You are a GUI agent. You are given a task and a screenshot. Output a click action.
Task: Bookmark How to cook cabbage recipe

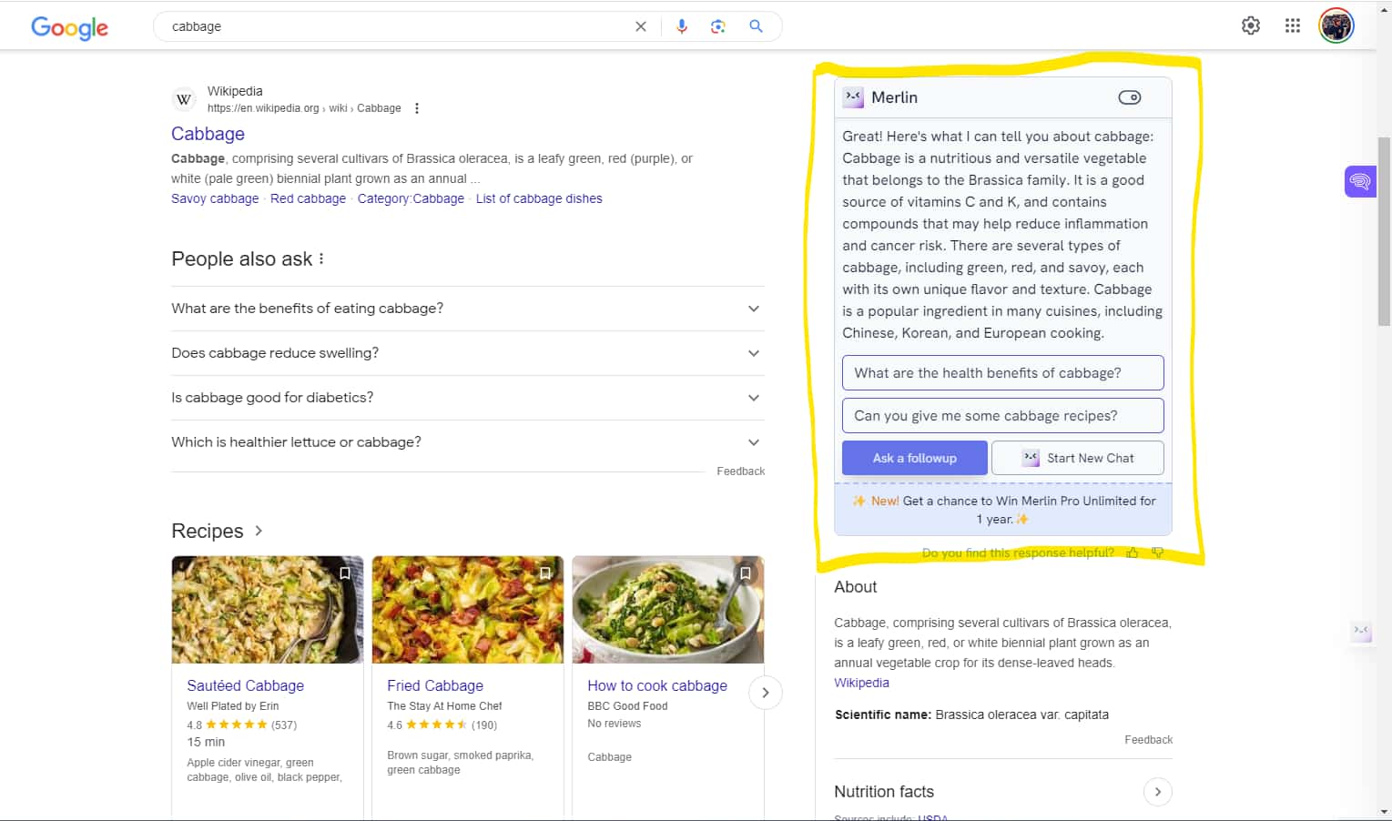pos(746,573)
